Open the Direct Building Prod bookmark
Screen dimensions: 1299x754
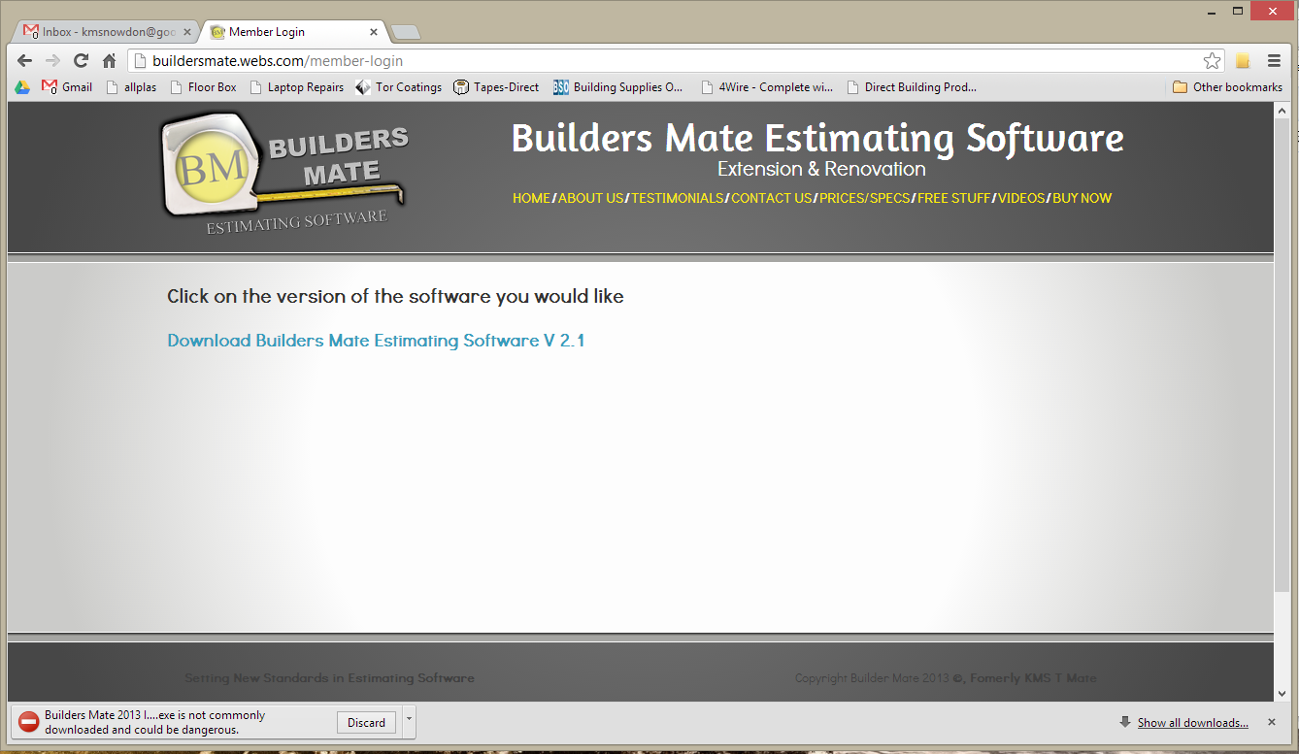click(912, 87)
